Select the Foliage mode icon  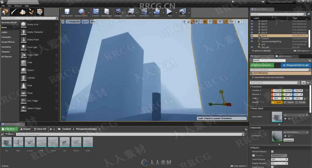point(31,12)
